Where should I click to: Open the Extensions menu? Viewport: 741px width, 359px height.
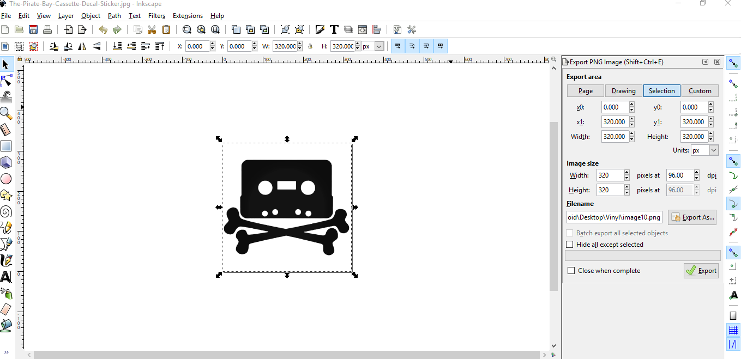pyautogui.click(x=188, y=16)
